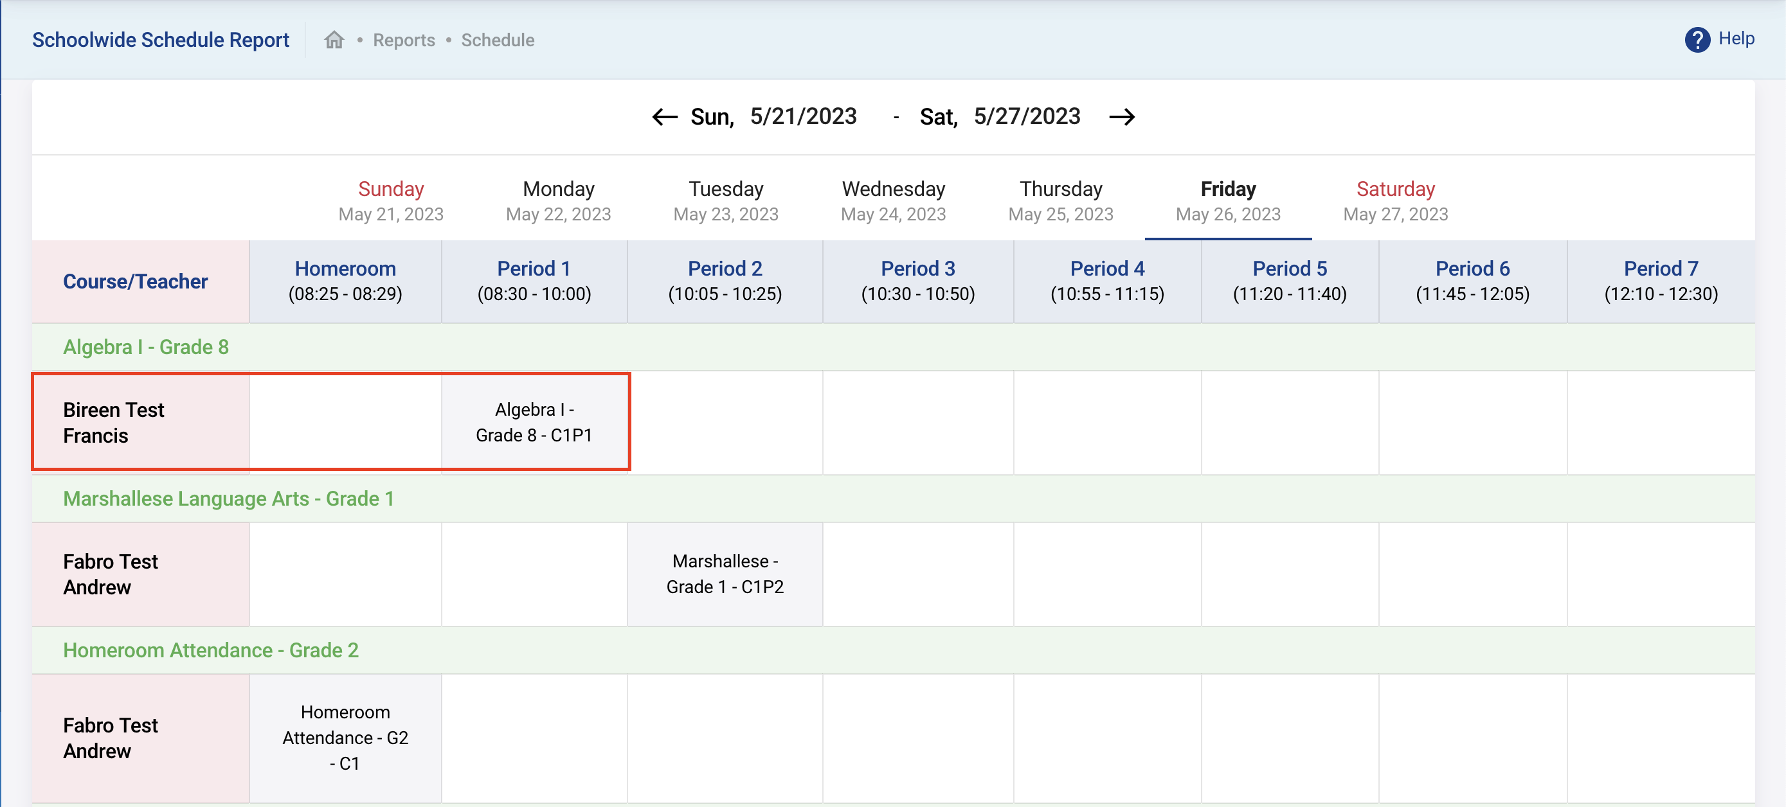The image size is (1786, 807).
Task: Select the Tuesday May 23 tab
Action: coord(725,200)
